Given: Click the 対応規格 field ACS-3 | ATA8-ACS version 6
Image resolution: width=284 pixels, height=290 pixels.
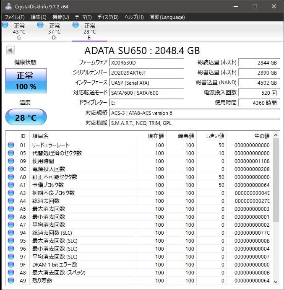Looking at the screenshot, I should [x=194, y=113].
